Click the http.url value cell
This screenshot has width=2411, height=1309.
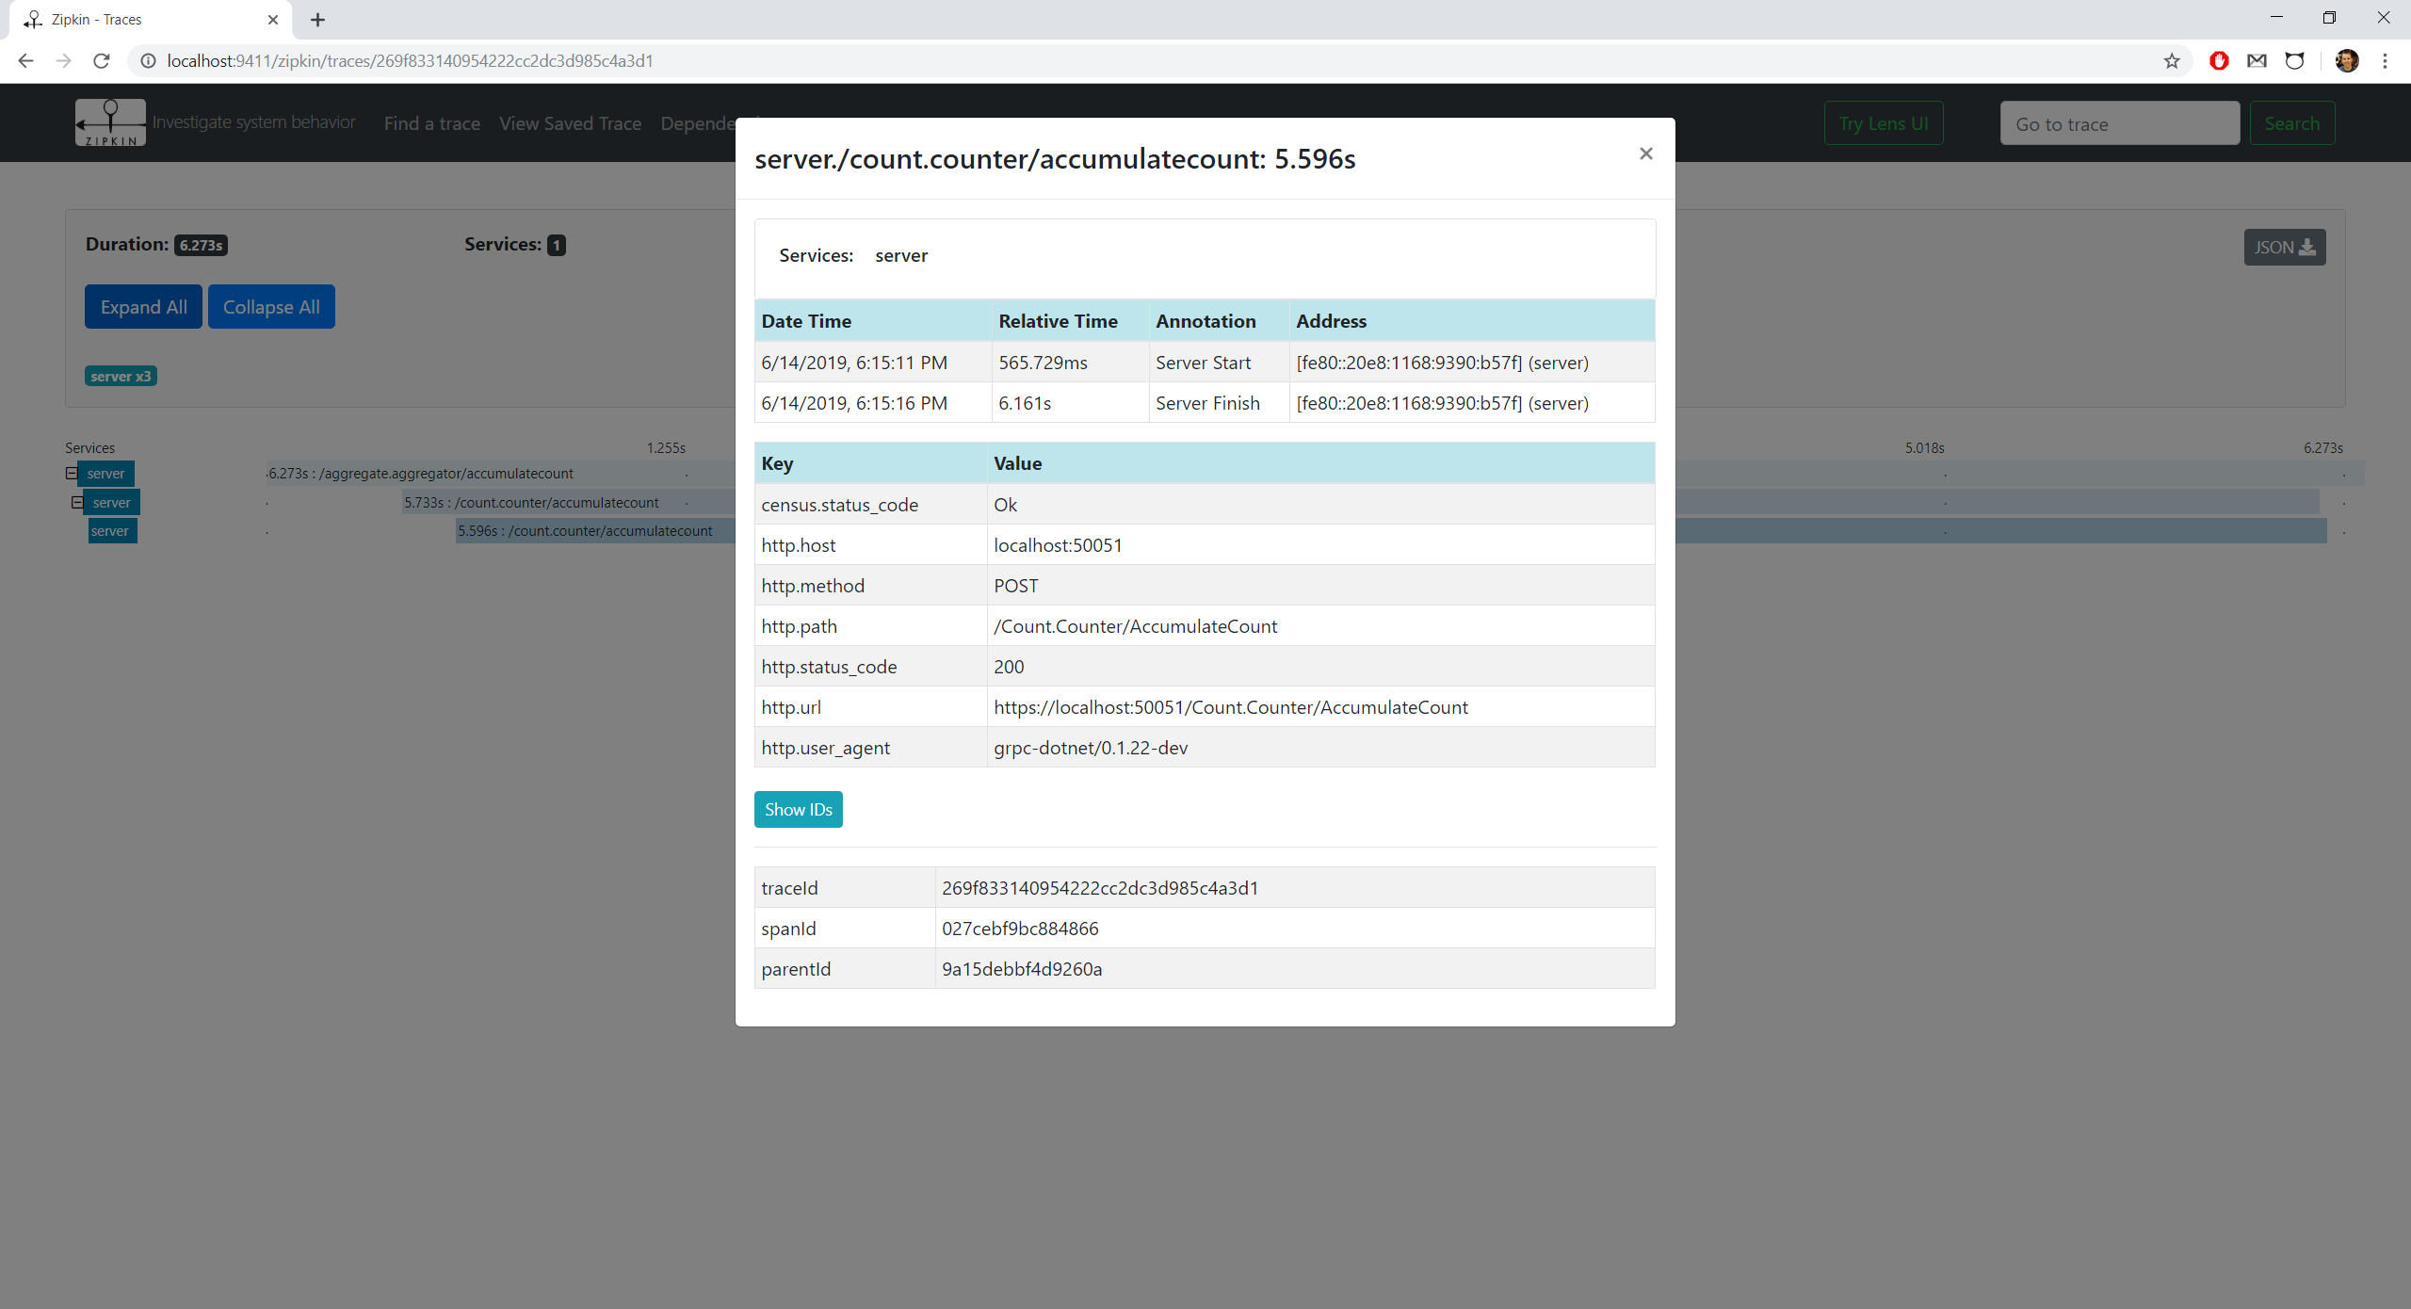pos(1320,707)
